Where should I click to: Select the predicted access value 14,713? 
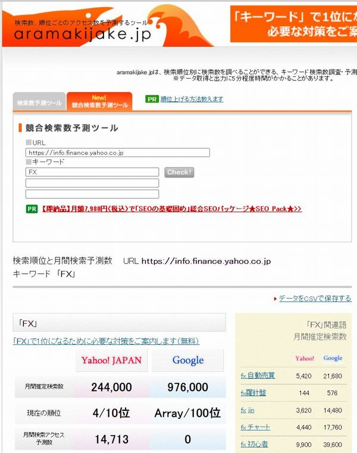click(x=112, y=439)
